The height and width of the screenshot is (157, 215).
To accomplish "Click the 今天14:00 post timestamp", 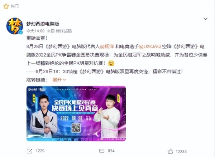I will [35, 31].
